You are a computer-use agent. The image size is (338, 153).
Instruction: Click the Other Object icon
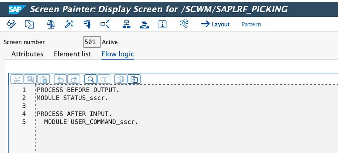coord(30,24)
